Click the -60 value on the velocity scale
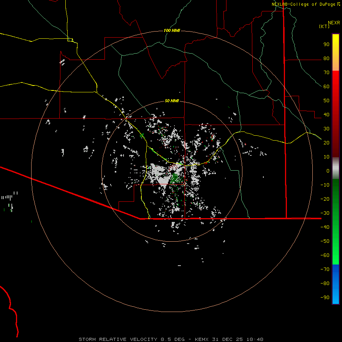 (x=325, y=255)
